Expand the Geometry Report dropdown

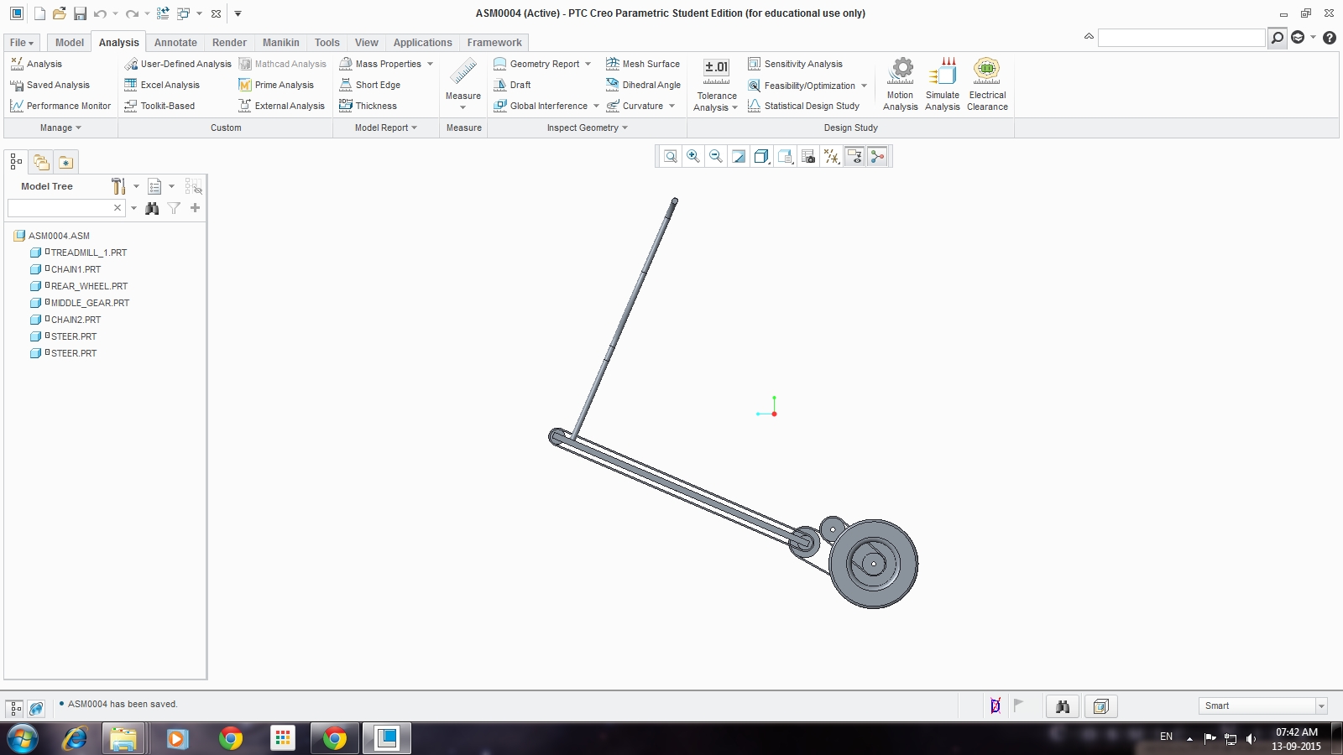coord(588,64)
